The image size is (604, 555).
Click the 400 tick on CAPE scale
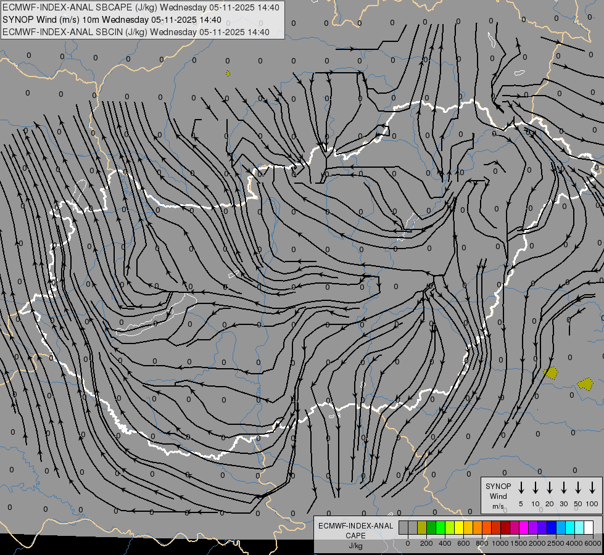(x=445, y=543)
